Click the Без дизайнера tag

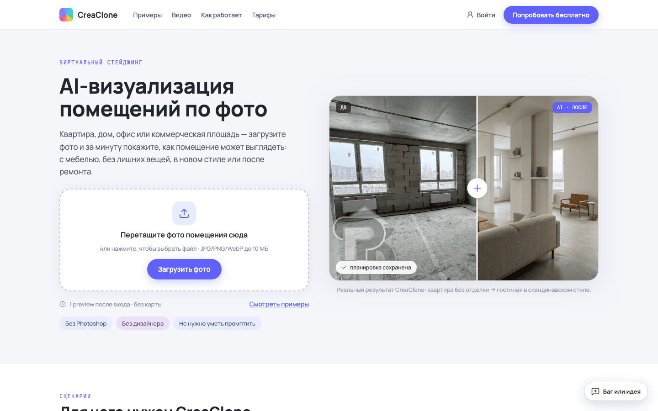pos(143,323)
